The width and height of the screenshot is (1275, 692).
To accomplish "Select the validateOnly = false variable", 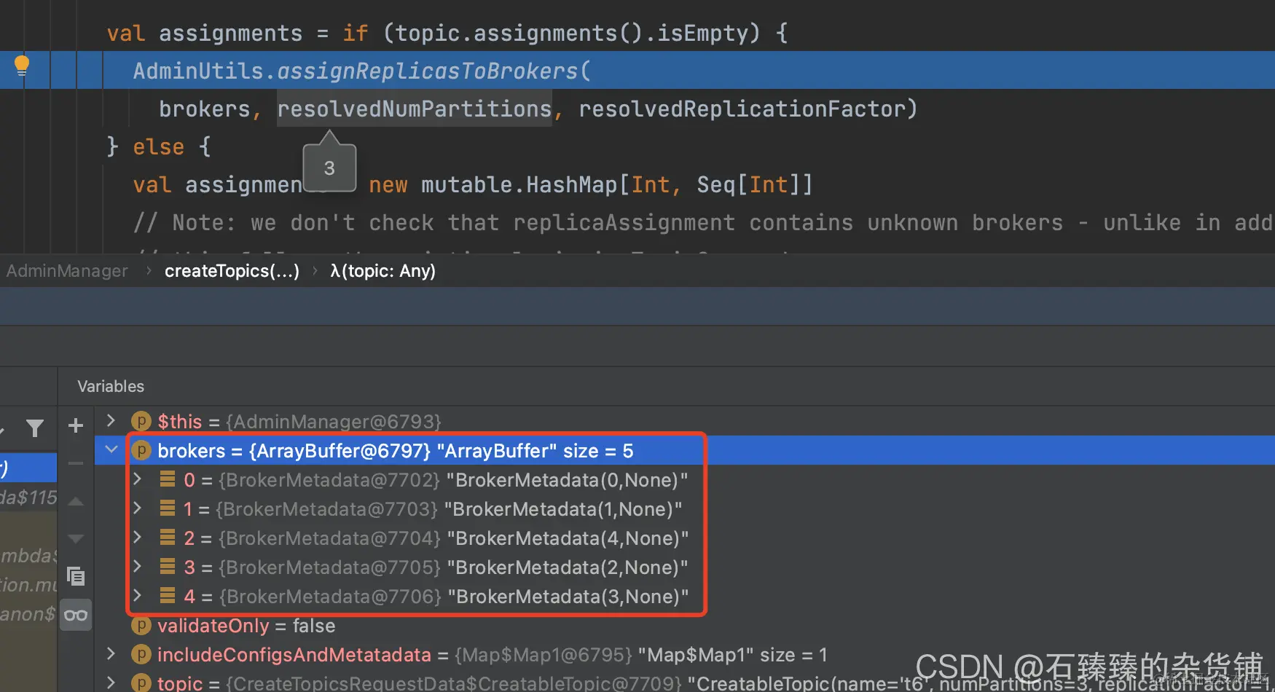I will (x=246, y=626).
